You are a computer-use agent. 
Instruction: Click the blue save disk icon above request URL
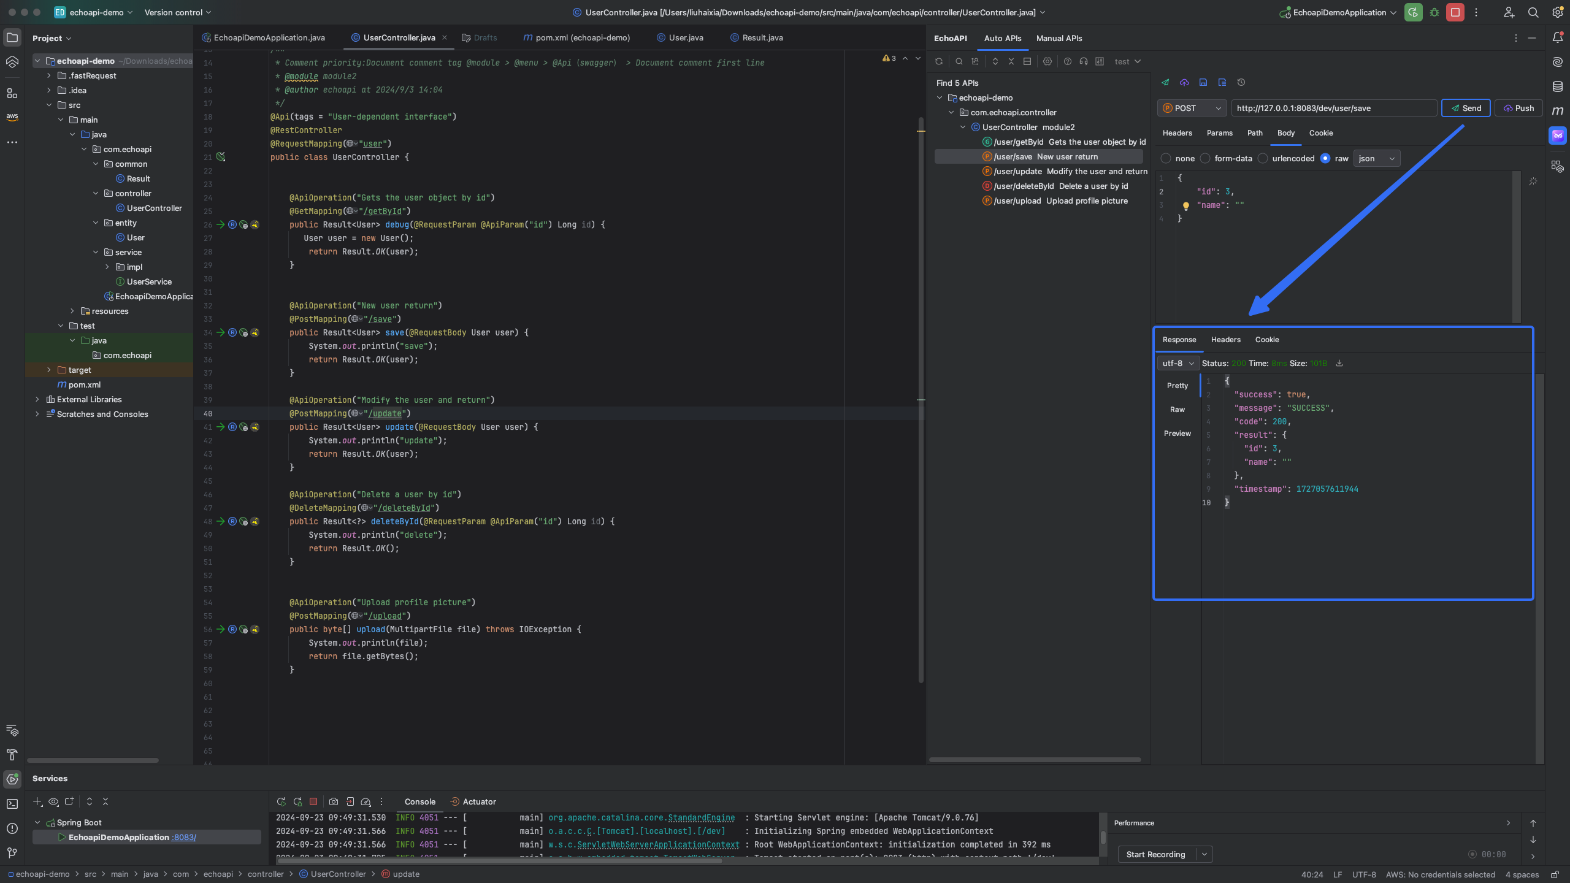pos(1203,82)
